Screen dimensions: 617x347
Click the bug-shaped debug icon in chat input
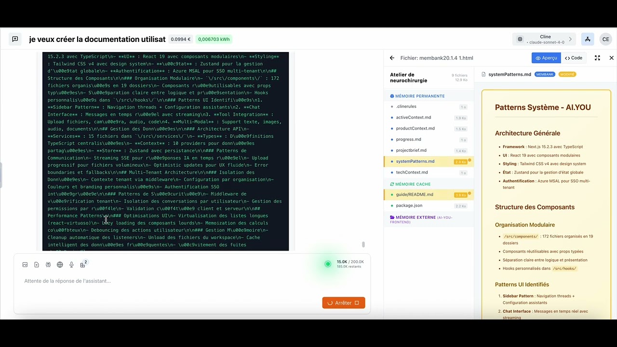pyautogui.click(x=48, y=265)
